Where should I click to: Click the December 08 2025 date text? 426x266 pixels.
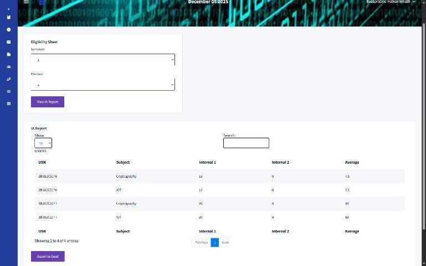(208, 2)
